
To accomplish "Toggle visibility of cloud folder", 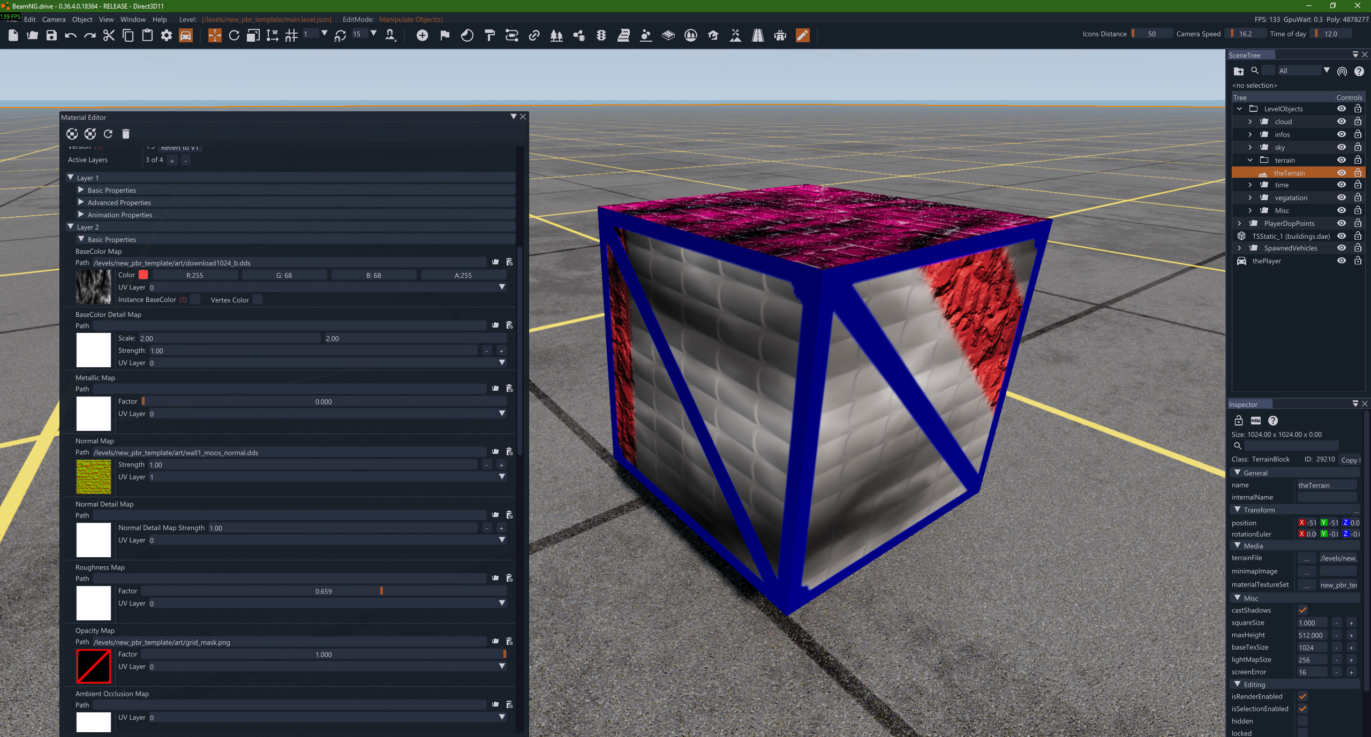I will pos(1341,121).
